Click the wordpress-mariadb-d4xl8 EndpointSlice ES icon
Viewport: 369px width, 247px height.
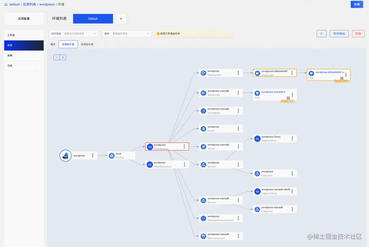[257, 191]
